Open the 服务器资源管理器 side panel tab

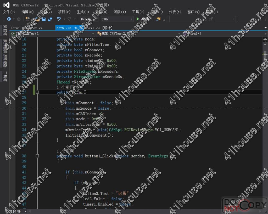(5, 53)
